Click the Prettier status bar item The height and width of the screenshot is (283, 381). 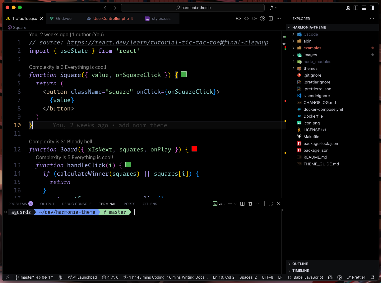pos(356,277)
